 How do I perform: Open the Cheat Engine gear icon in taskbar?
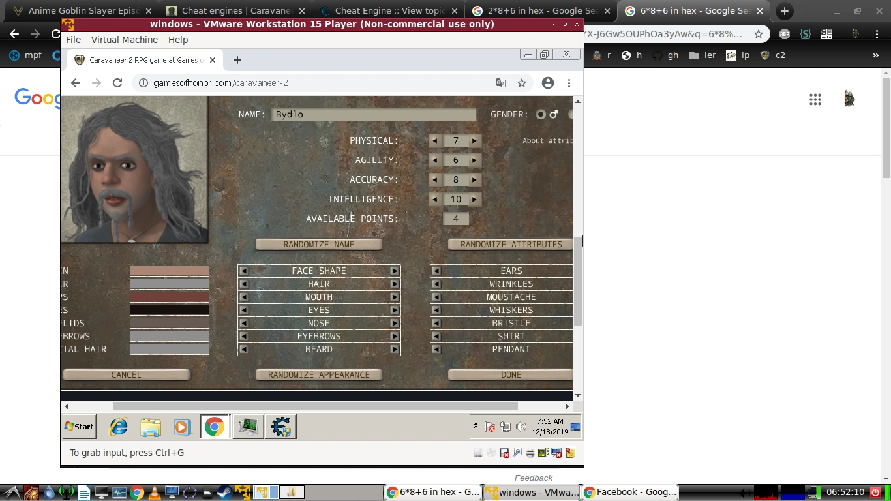(281, 427)
